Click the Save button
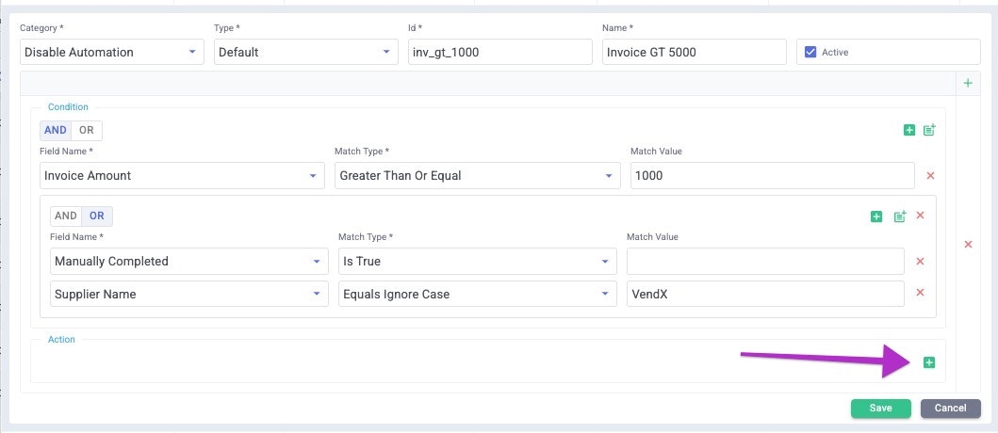The image size is (998, 433). (x=881, y=409)
